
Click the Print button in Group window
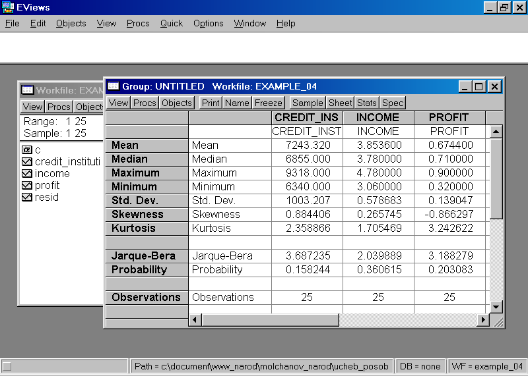pyautogui.click(x=211, y=103)
